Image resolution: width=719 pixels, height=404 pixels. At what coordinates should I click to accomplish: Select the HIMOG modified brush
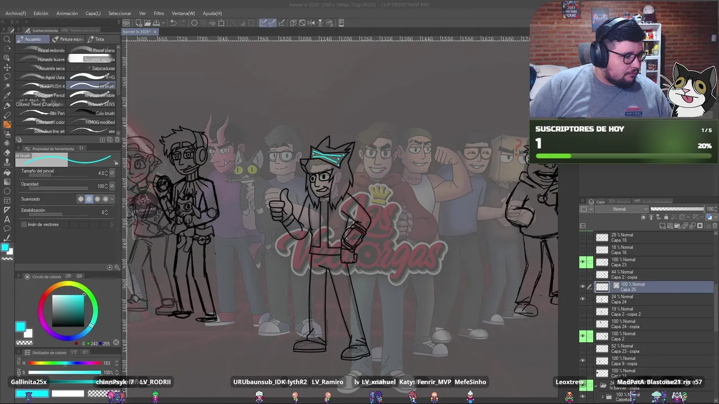[x=92, y=122]
